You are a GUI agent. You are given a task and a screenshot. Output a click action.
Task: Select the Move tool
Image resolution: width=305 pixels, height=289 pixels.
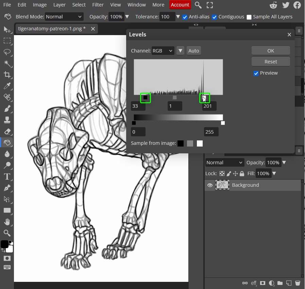(7, 30)
